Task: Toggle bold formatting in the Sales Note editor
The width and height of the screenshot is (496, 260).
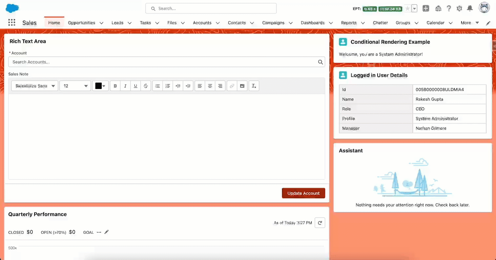Action: click(x=115, y=86)
